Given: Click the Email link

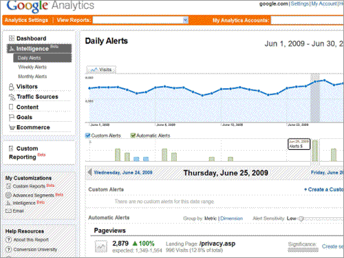Looking at the screenshot, I should 19,211.
